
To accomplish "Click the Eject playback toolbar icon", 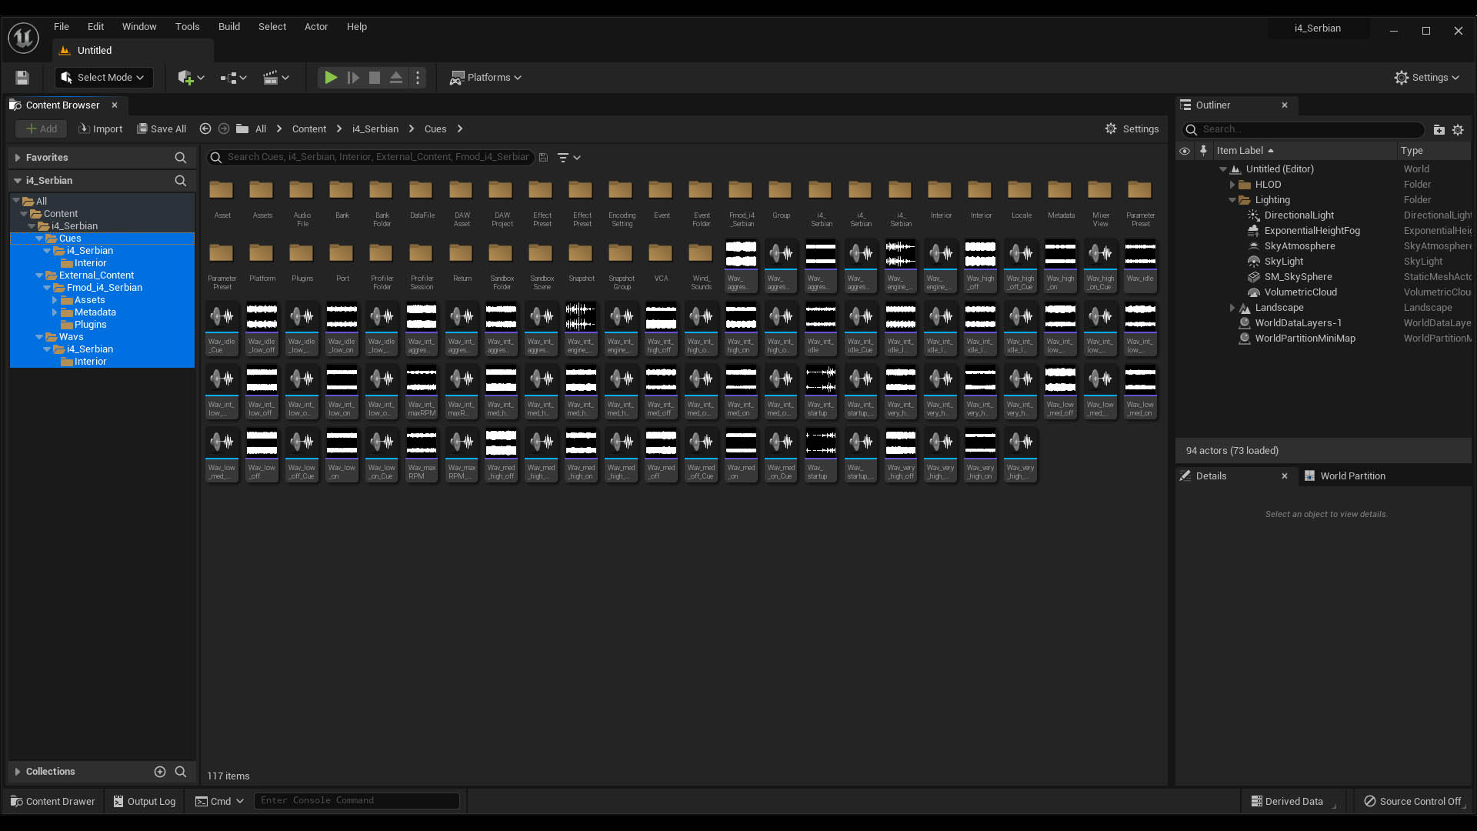I will pyautogui.click(x=396, y=78).
